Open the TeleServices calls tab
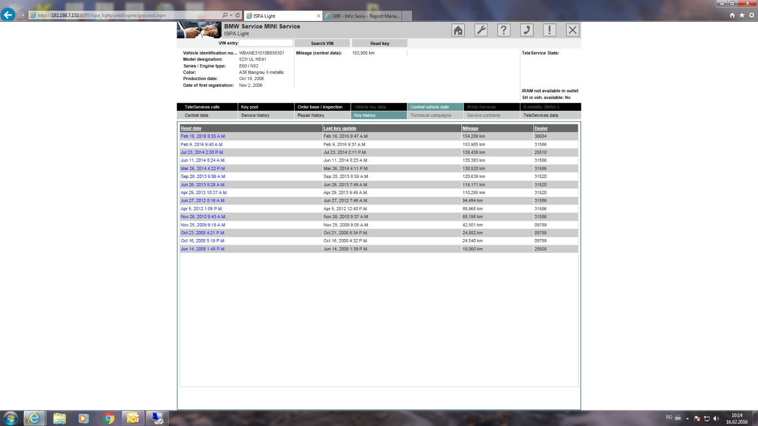The height and width of the screenshot is (426, 758). 207,107
